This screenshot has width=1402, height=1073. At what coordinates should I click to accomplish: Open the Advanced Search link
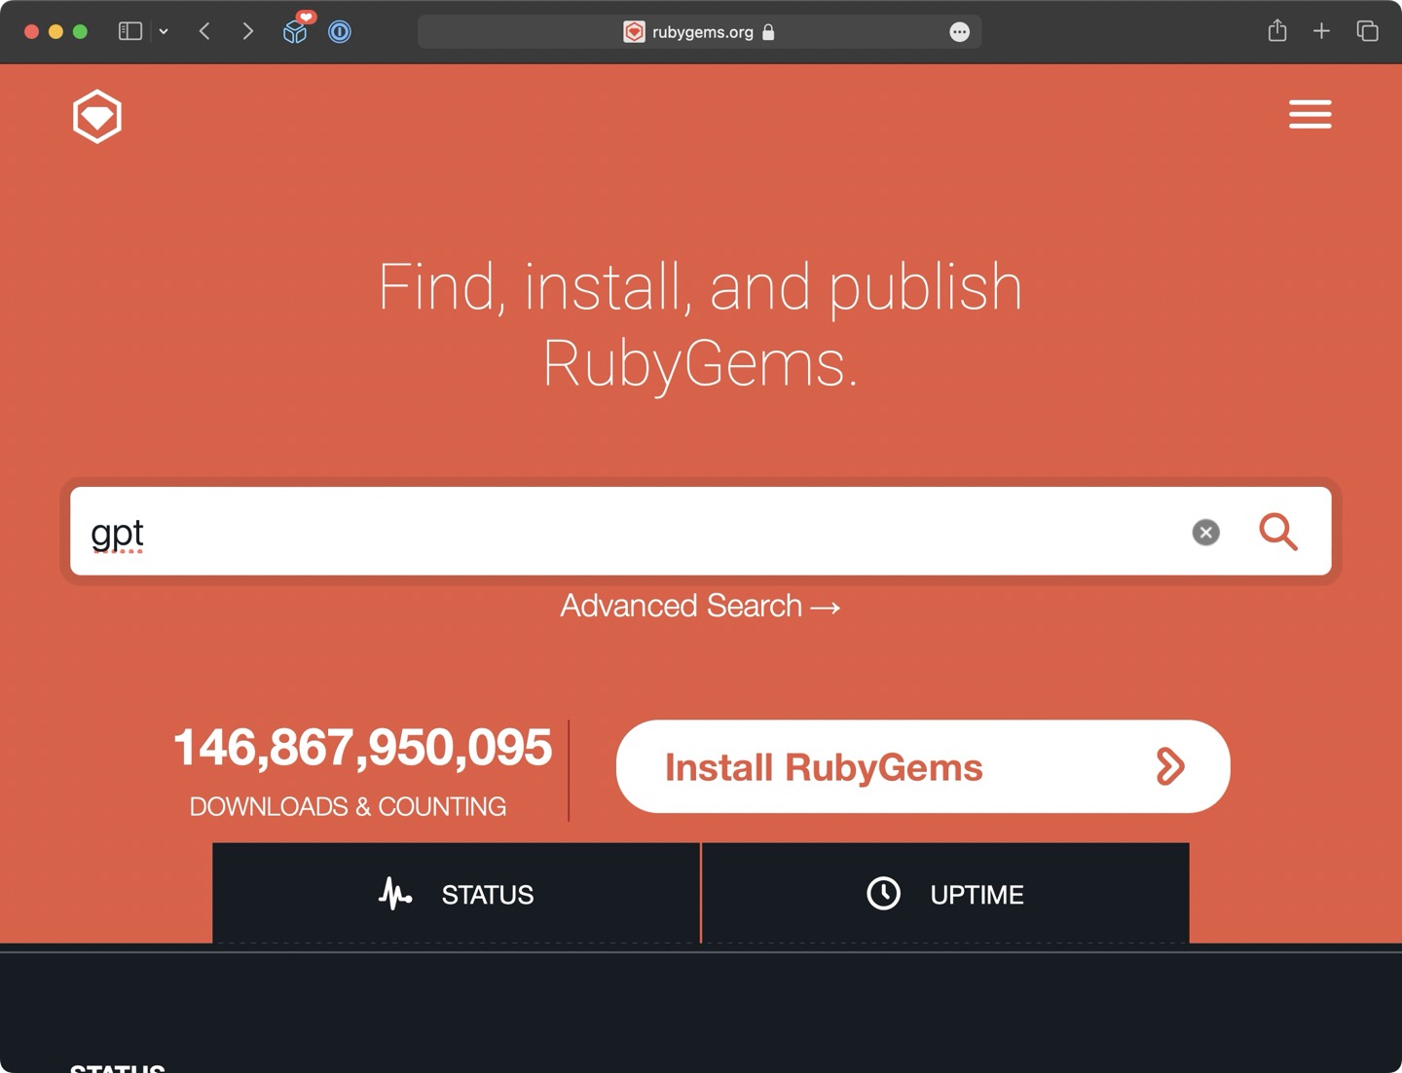pyautogui.click(x=700, y=606)
